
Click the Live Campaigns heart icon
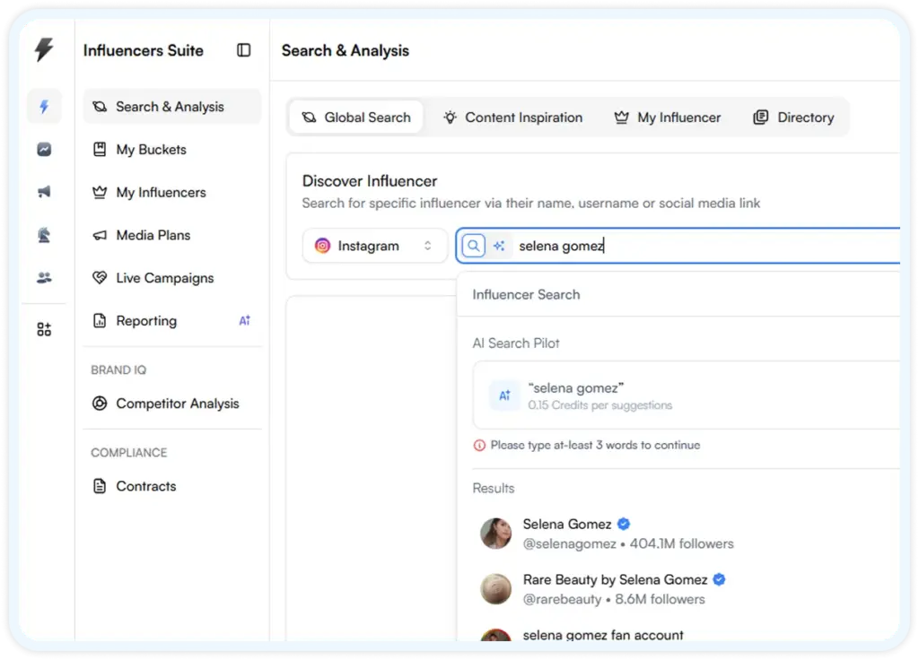click(x=100, y=278)
